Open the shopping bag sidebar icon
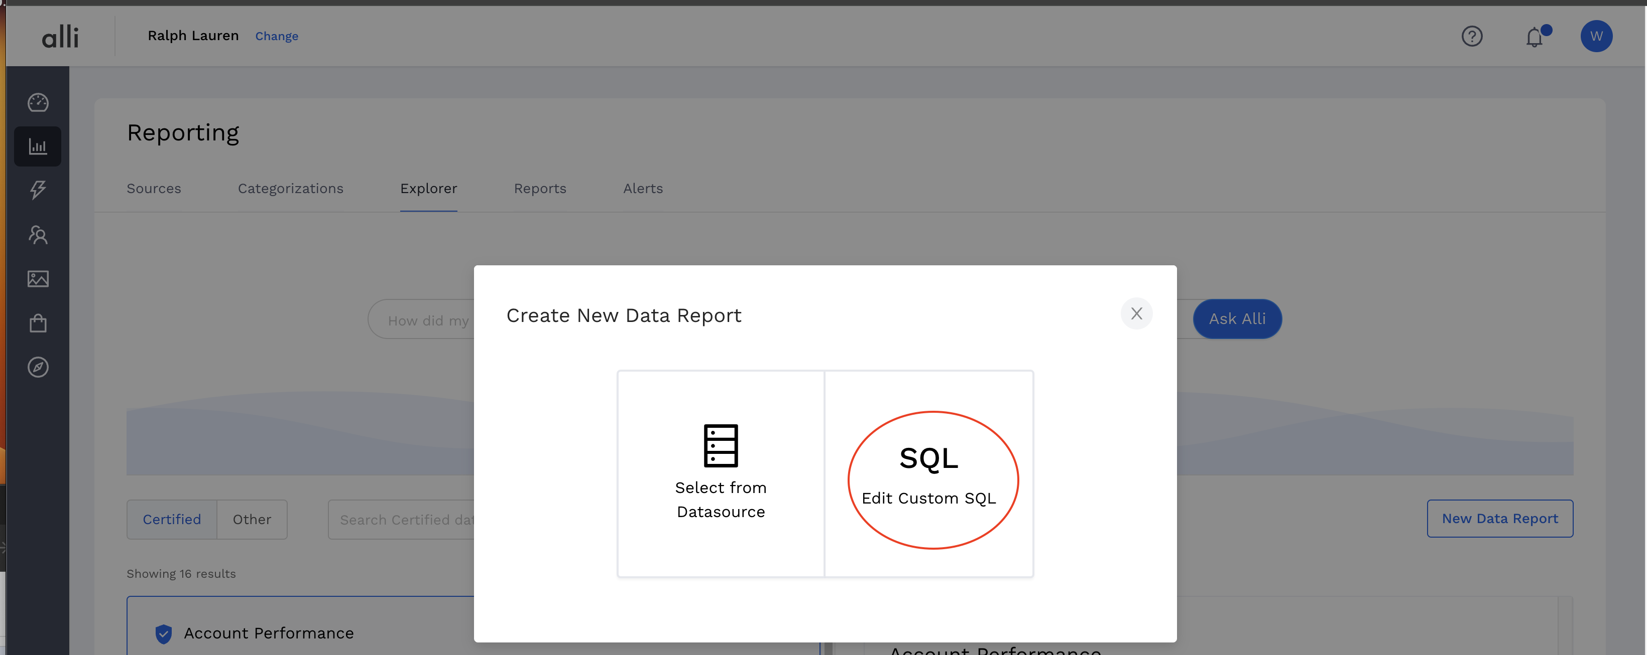Viewport: 1647px width, 655px height. click(x=38, y=323)
